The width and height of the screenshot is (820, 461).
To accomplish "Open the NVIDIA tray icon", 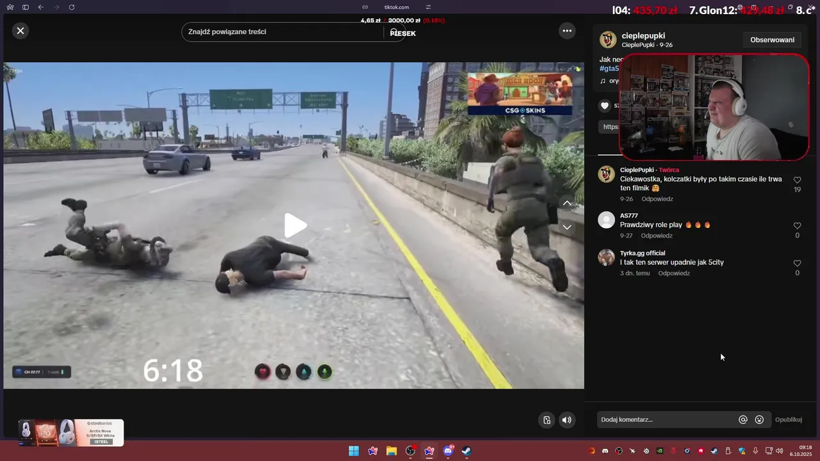I will tap(660, 451).
